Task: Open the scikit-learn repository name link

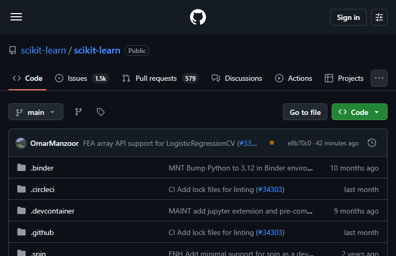Action: point(97,50)
